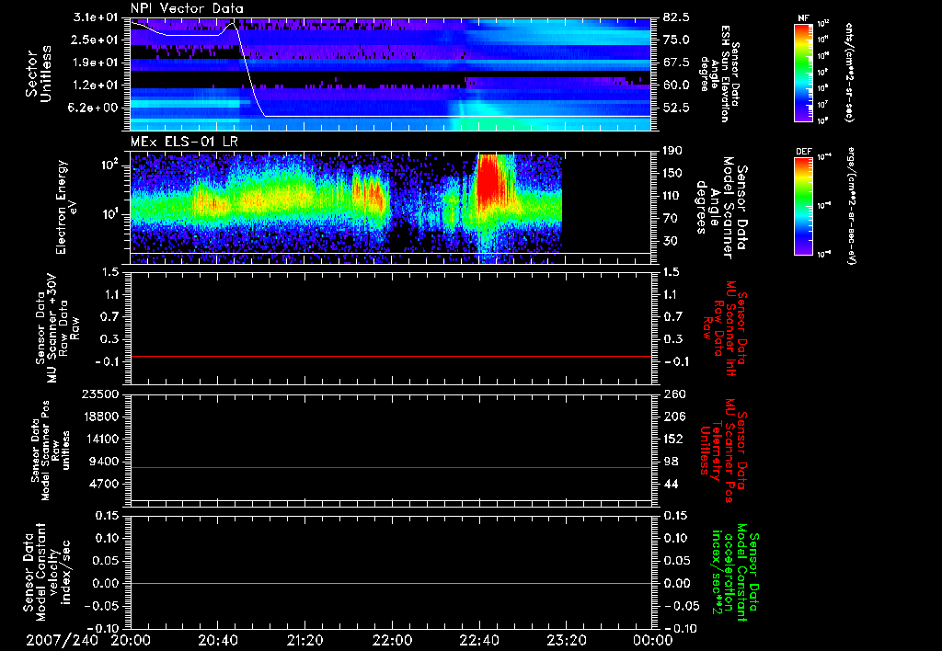
Task: Click the "23:20" time axis label
Action: (x=567, y=640)
